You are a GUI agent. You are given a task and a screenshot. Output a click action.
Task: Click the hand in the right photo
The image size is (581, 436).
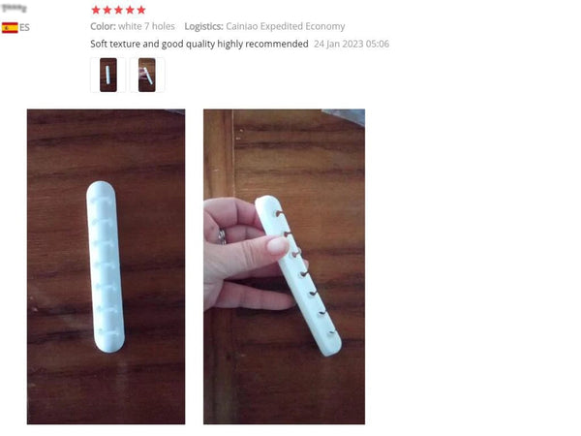coord(246,254)
